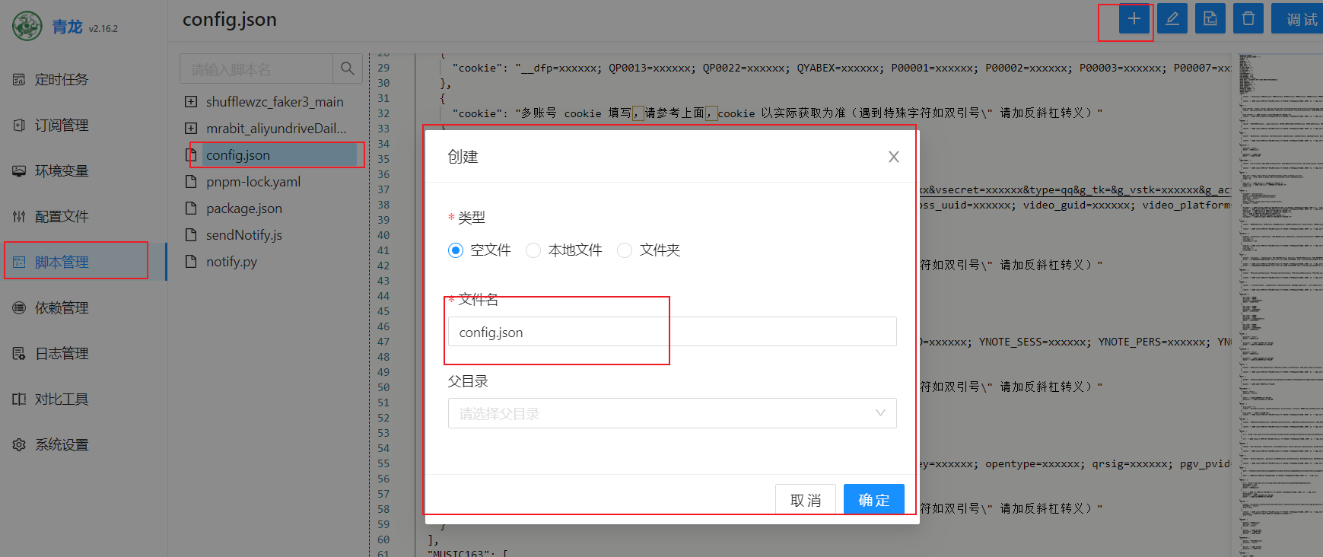
Task: Click the save file icon button
Action: (x=1210, y=19)
